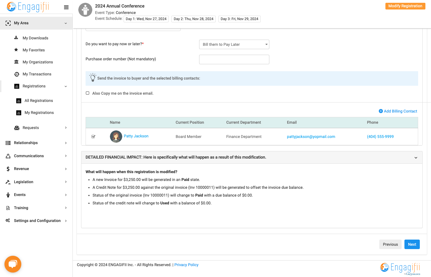Screen dimensions: 431x277
Task: Toggle the Patty Jackson billing contact checkbox
Action: pyautogui.click(x=93, y=137)
